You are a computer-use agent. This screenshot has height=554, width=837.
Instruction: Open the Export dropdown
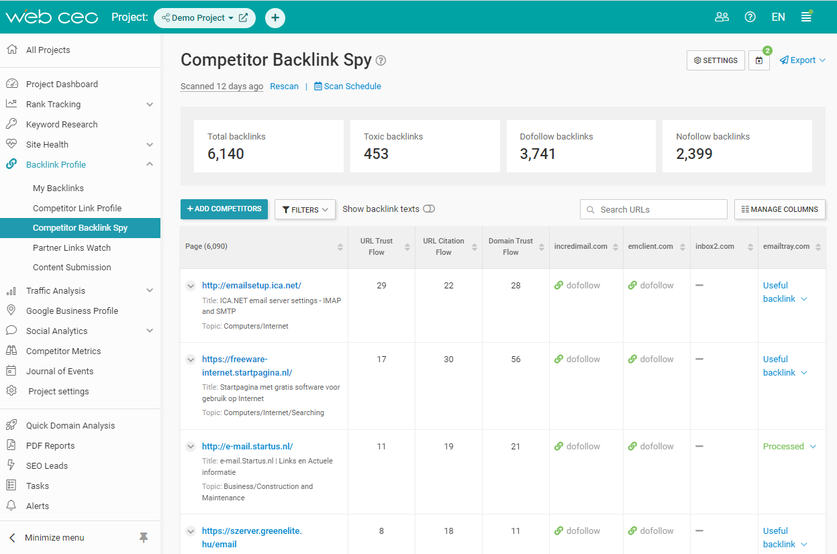click(802, 60)
